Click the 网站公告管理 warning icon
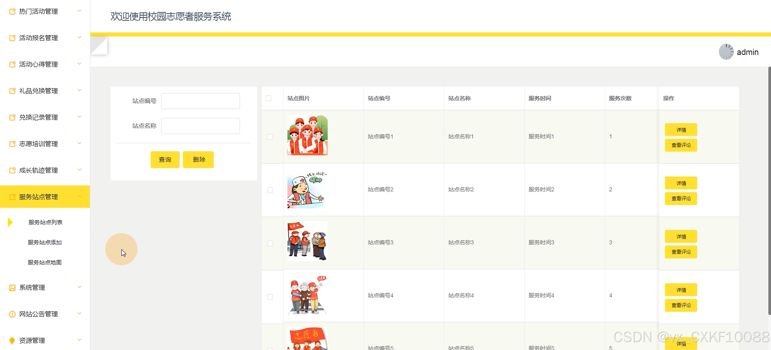This screenshot has height=350, width=771. 12,314
